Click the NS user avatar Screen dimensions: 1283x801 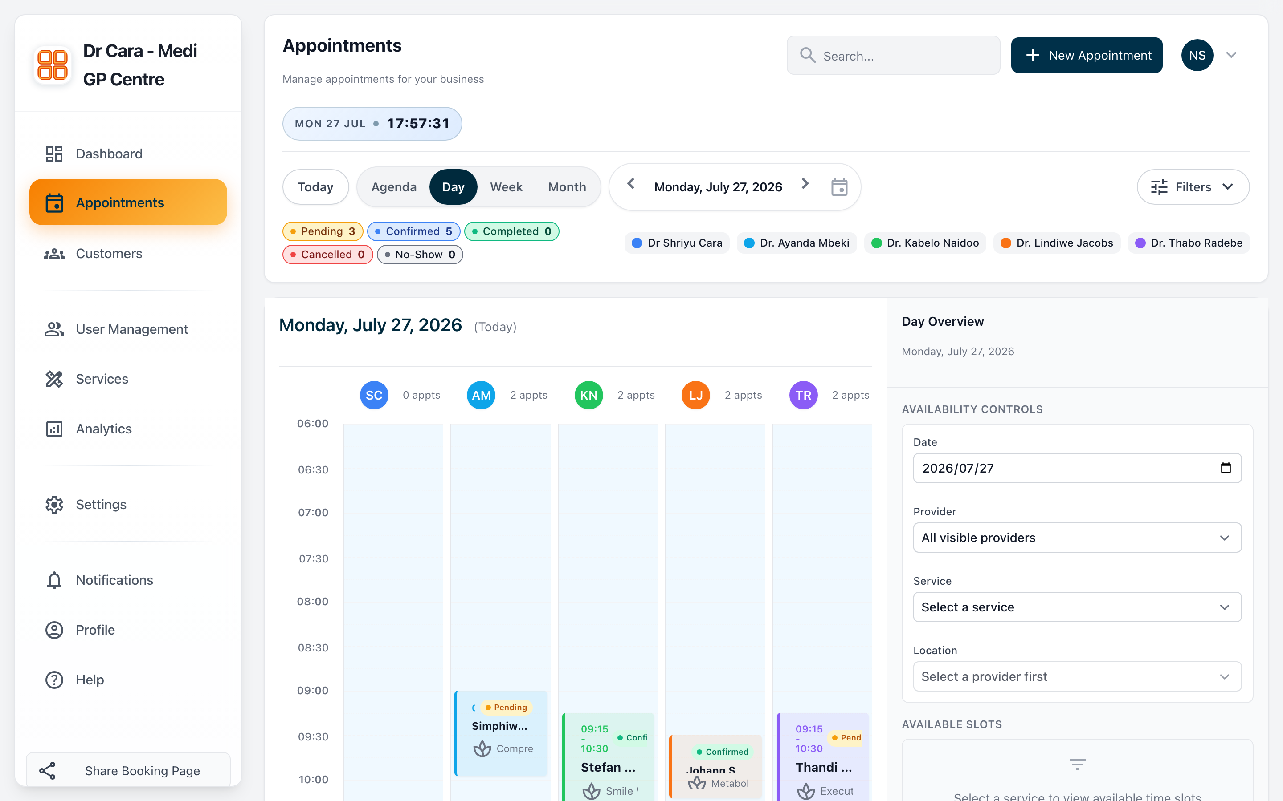tap(1197, 55)
